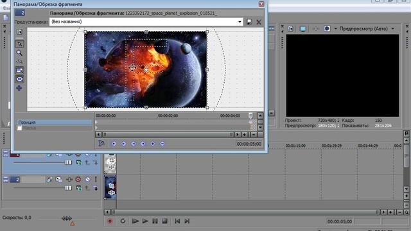This screenshot has width=411, height=231.
Task: Pause playback in transport bar
Action: (x=155, y=221)
